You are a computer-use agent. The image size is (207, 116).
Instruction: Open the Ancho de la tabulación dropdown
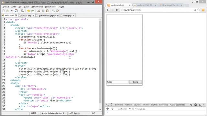pyautogui.click(x=54, y=113)
